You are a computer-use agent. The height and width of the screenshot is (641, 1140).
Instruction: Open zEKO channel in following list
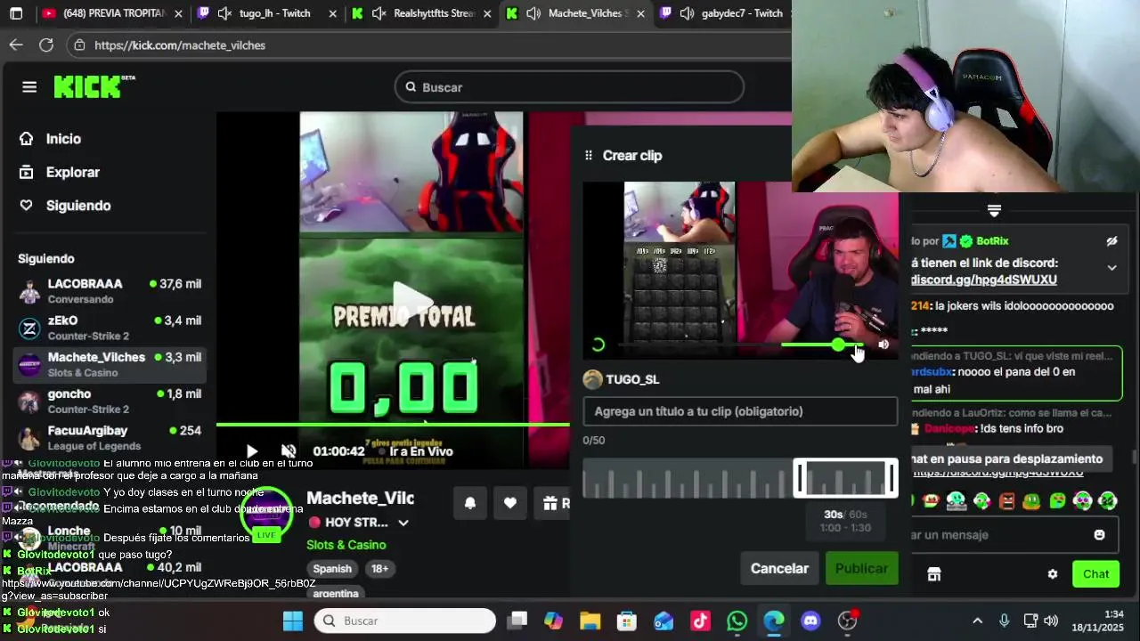[110, 328]
